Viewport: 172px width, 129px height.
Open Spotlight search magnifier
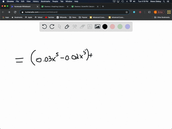pyautogui.click(x=164, y=1)
